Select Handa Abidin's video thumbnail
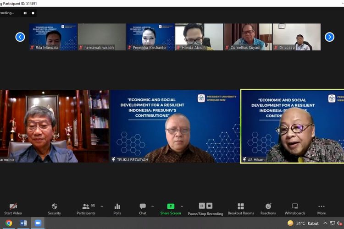 (199, 37)
